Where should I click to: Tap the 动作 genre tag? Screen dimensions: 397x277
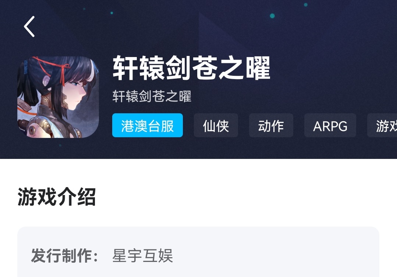(x=271, y=125)
